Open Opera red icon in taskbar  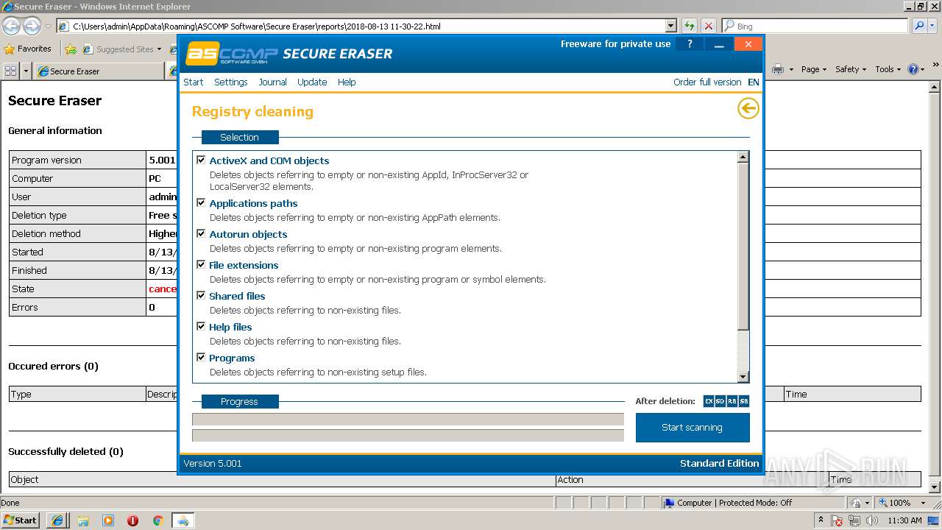point(132,520)
